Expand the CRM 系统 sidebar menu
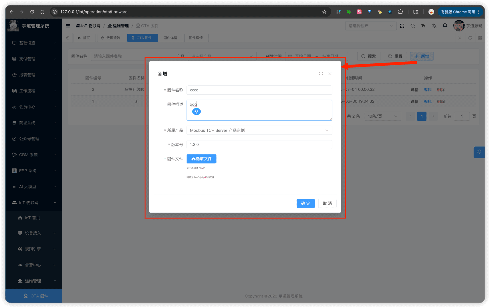The height and width of the screenshot is (308, 490). point(34,155)
